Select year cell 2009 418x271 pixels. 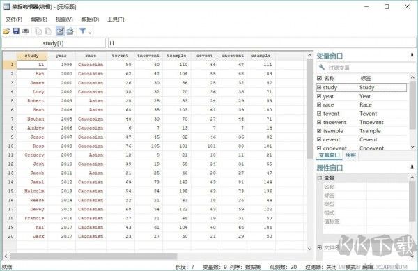[x=62, y=155]
